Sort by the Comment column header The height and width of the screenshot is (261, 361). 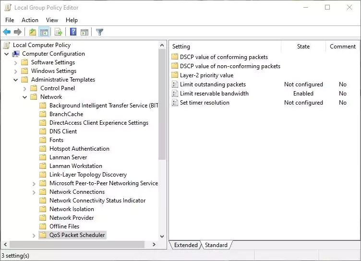[x=343, y=47]
